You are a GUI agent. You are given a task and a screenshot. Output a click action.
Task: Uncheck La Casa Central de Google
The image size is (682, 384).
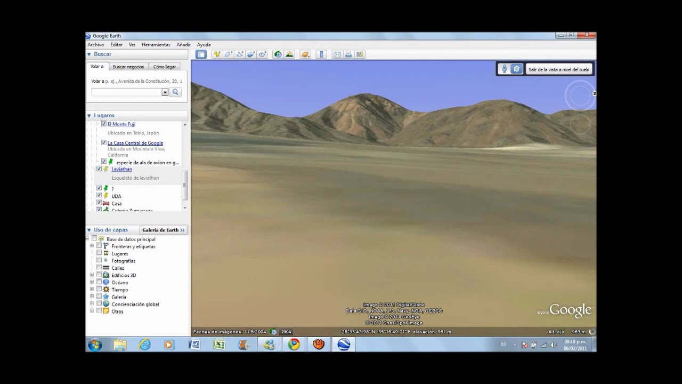tap(104, 142)
